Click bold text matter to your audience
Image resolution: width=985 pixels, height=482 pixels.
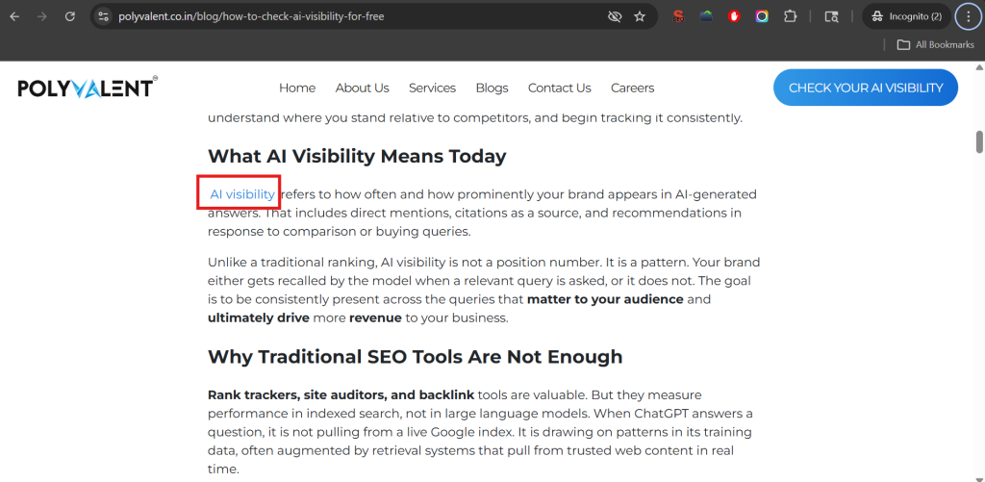pyautogui.click(x=605, y=299)
